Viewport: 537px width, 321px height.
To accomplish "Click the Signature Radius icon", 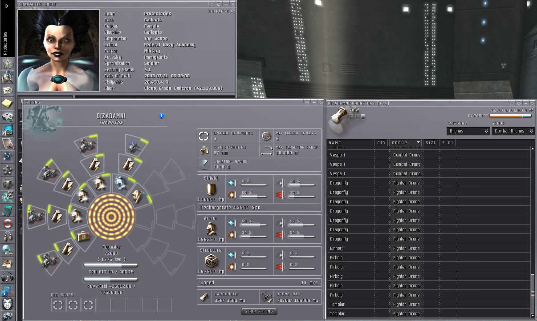I will point(203,164).
